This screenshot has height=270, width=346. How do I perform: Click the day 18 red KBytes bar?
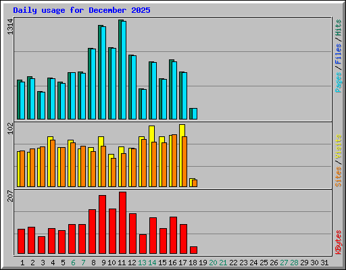(193, 250)
